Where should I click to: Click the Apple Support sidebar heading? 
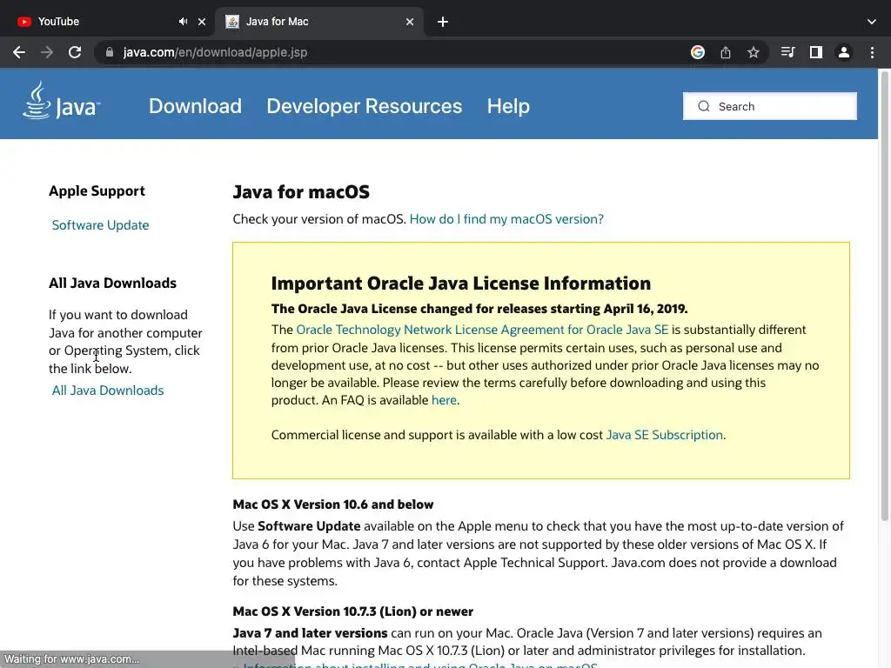(x=97, y=190)
